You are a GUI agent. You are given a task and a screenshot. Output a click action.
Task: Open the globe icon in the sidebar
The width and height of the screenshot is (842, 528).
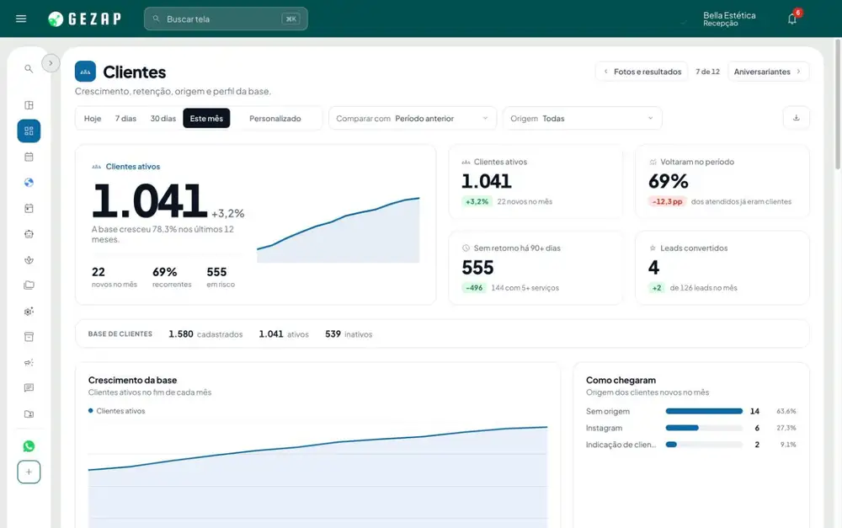[x=29, y=183]
